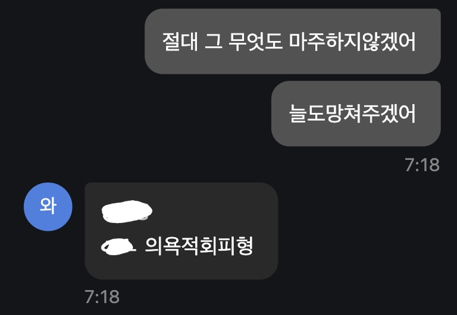Click the upper white scribble in received bubble
457x315 pixels.
pos(127,212)
